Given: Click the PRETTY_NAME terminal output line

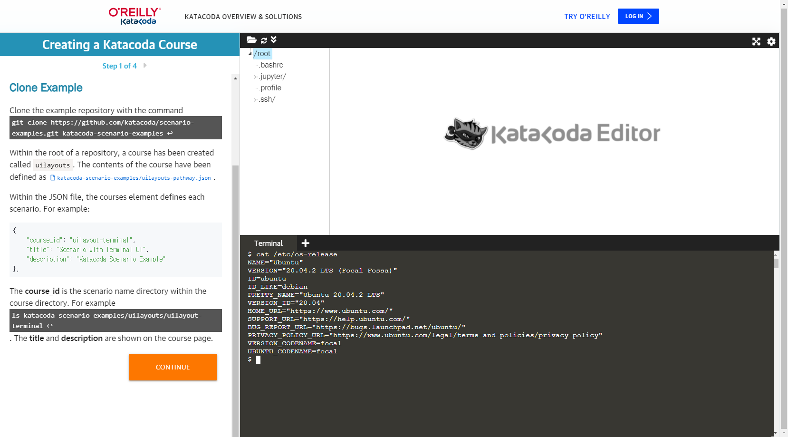Looking at the screenshot, I should click(x=316, y=295).
